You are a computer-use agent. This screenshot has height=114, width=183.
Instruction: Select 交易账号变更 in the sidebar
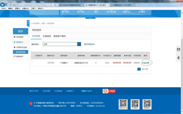pos(21,47)
